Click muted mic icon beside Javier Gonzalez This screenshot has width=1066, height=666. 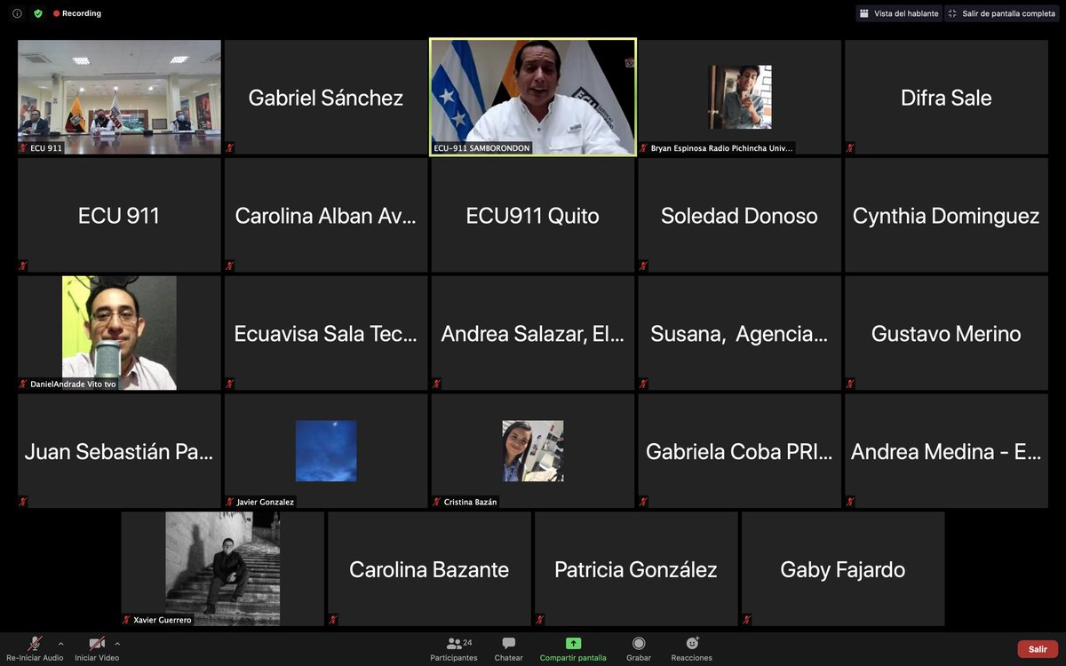pyautogui.click(x=230, y=502)
